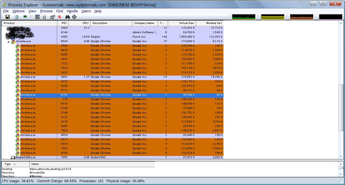
Task: Click the process list scroll up arrow
Action: pyautogui.click(x=341, y=23)
